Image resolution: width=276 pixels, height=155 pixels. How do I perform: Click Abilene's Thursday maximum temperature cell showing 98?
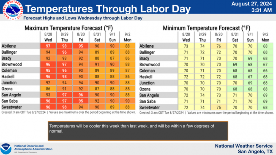coord(64,46)
